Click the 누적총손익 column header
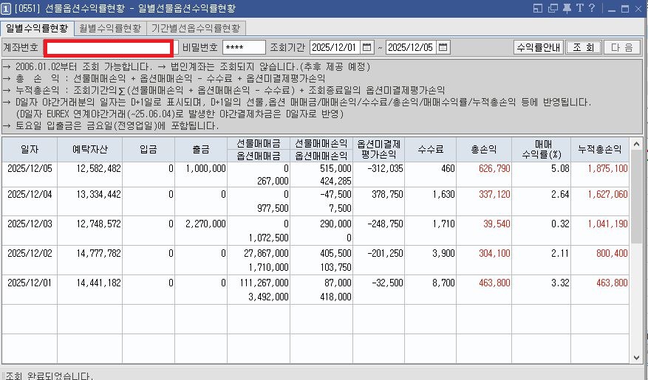Image resolution: width=648 pixels, height=380 pixels. 600,149
